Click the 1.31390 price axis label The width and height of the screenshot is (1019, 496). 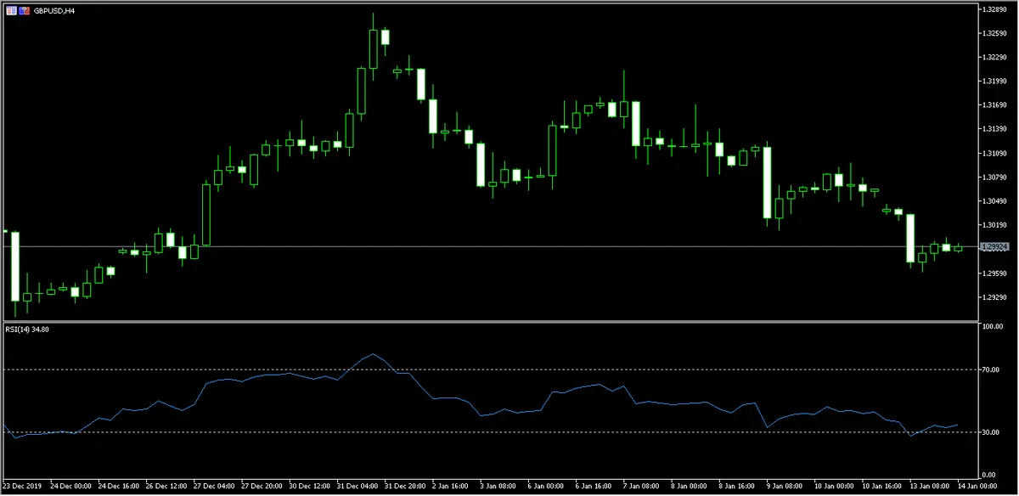click(x=996, y=129)
